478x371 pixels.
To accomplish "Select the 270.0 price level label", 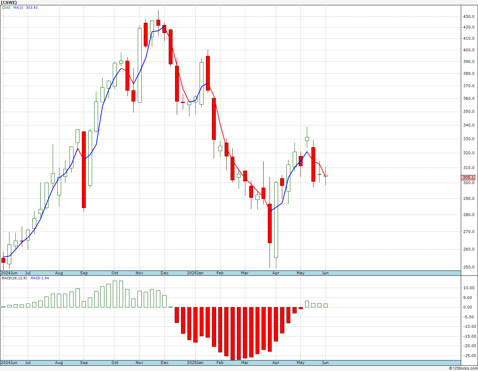I will pyautogui.click(x=469, y=232).
